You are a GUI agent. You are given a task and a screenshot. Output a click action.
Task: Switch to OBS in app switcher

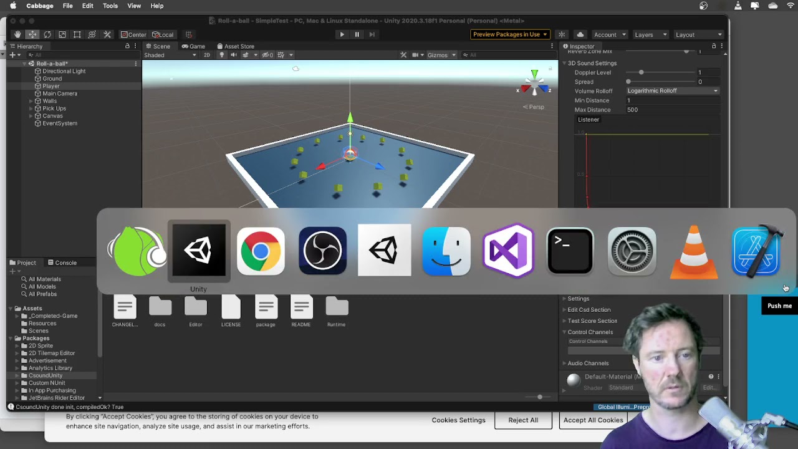coord(322,251)
